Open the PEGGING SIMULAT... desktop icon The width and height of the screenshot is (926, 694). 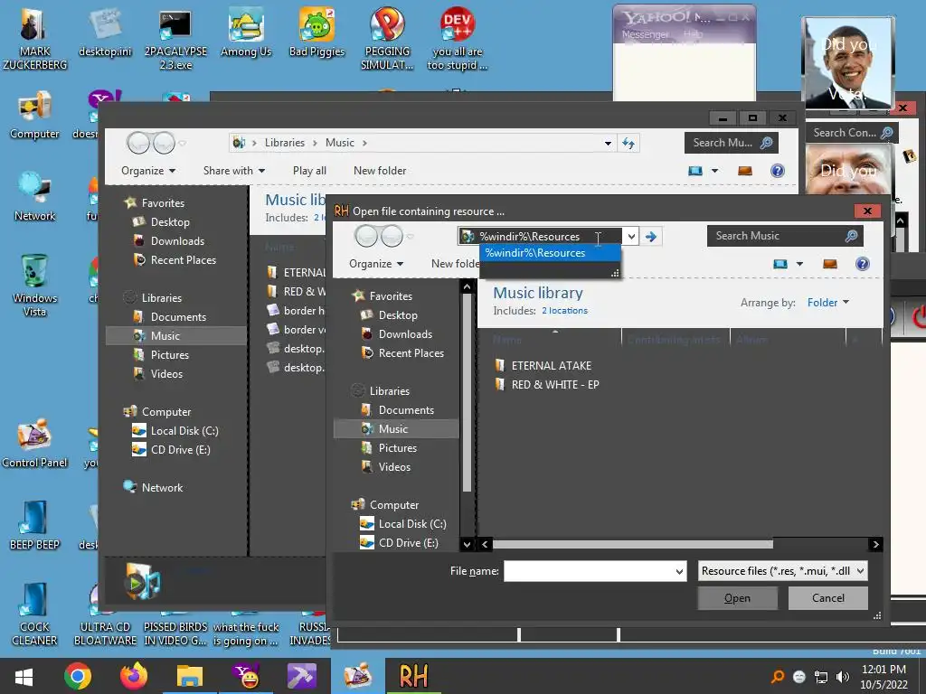click(387, 39)
